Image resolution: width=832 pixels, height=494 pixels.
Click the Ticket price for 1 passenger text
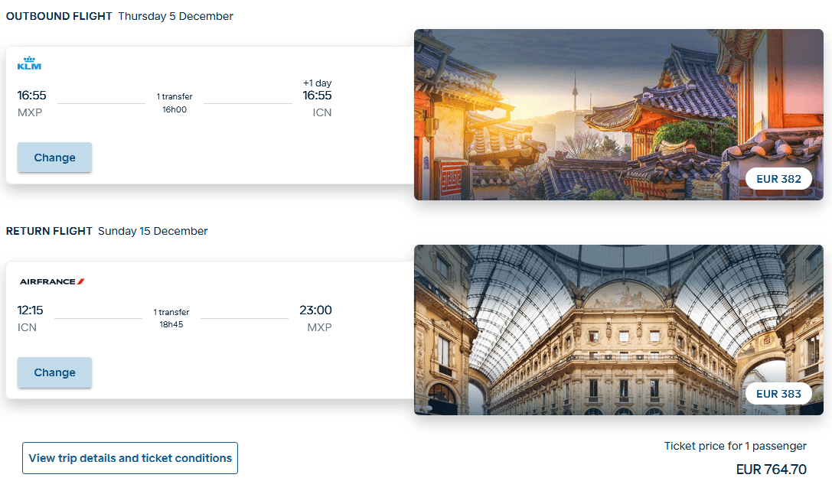pos(735,446)
